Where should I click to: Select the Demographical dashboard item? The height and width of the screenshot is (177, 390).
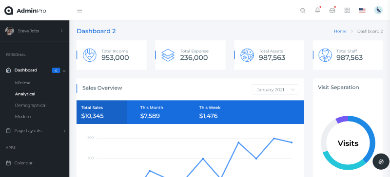tap(31, 105)
